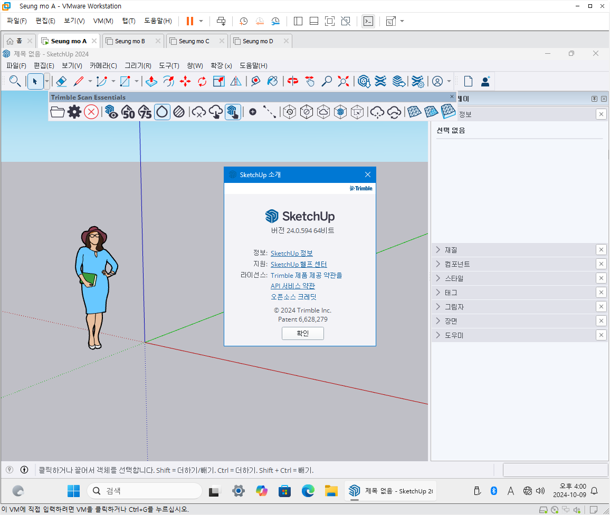Screen dimensions: 610x515
Task: Click the red circled X in Scan Essentials
Action: click(x=91, y=112)
